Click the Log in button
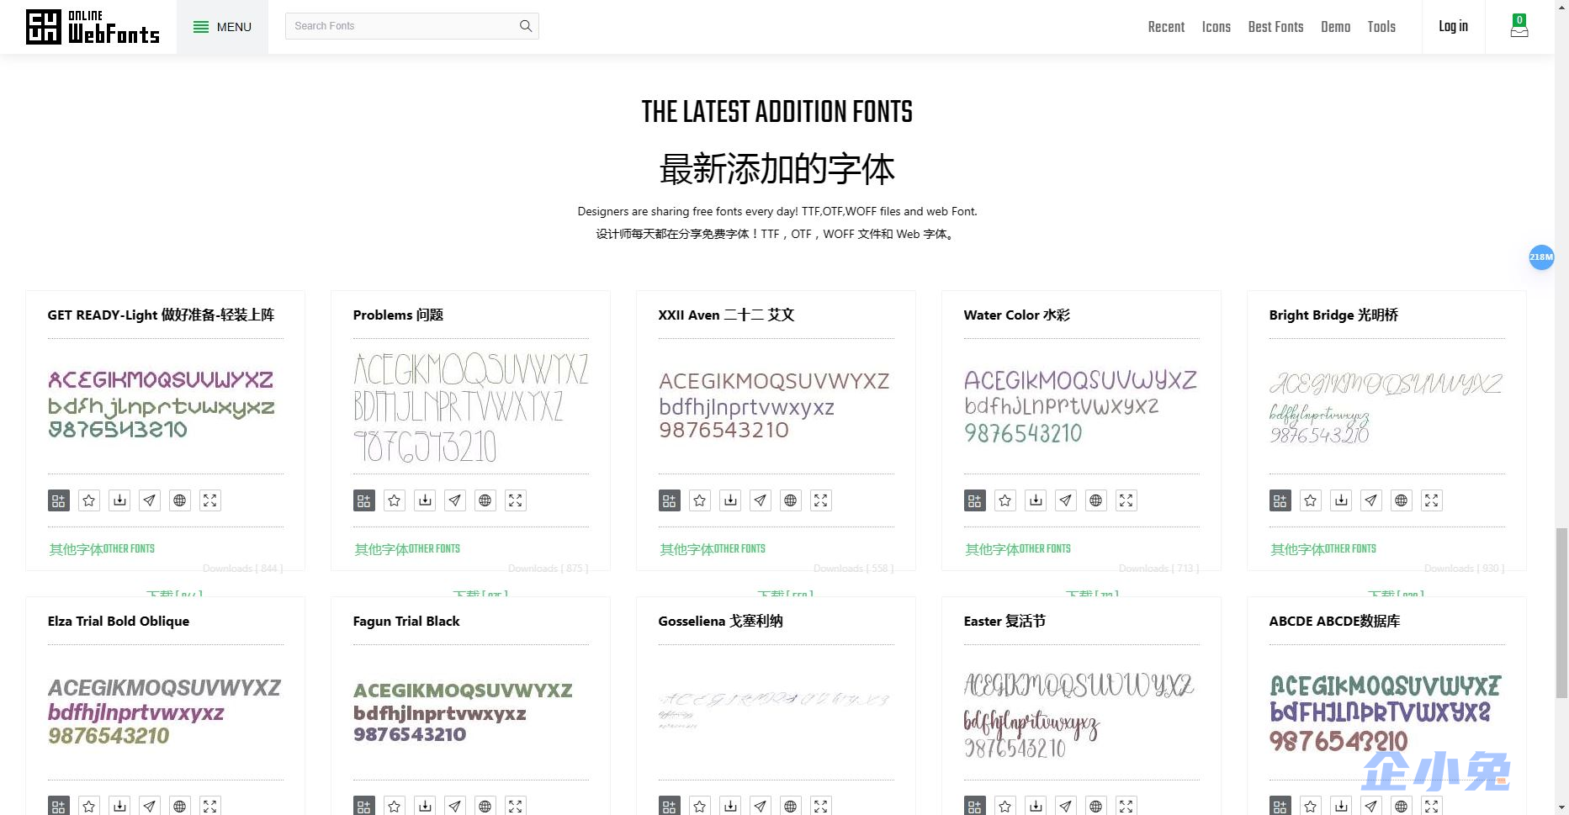The height and width of the screenshot is (815, 1569). 1453,26
